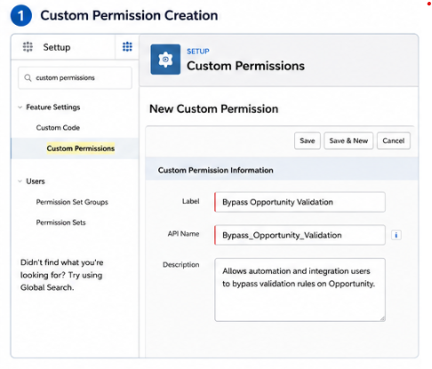The height and width of the screenshot is (369, 432).
Task: Click the Label input field
Action: (300, 202)
